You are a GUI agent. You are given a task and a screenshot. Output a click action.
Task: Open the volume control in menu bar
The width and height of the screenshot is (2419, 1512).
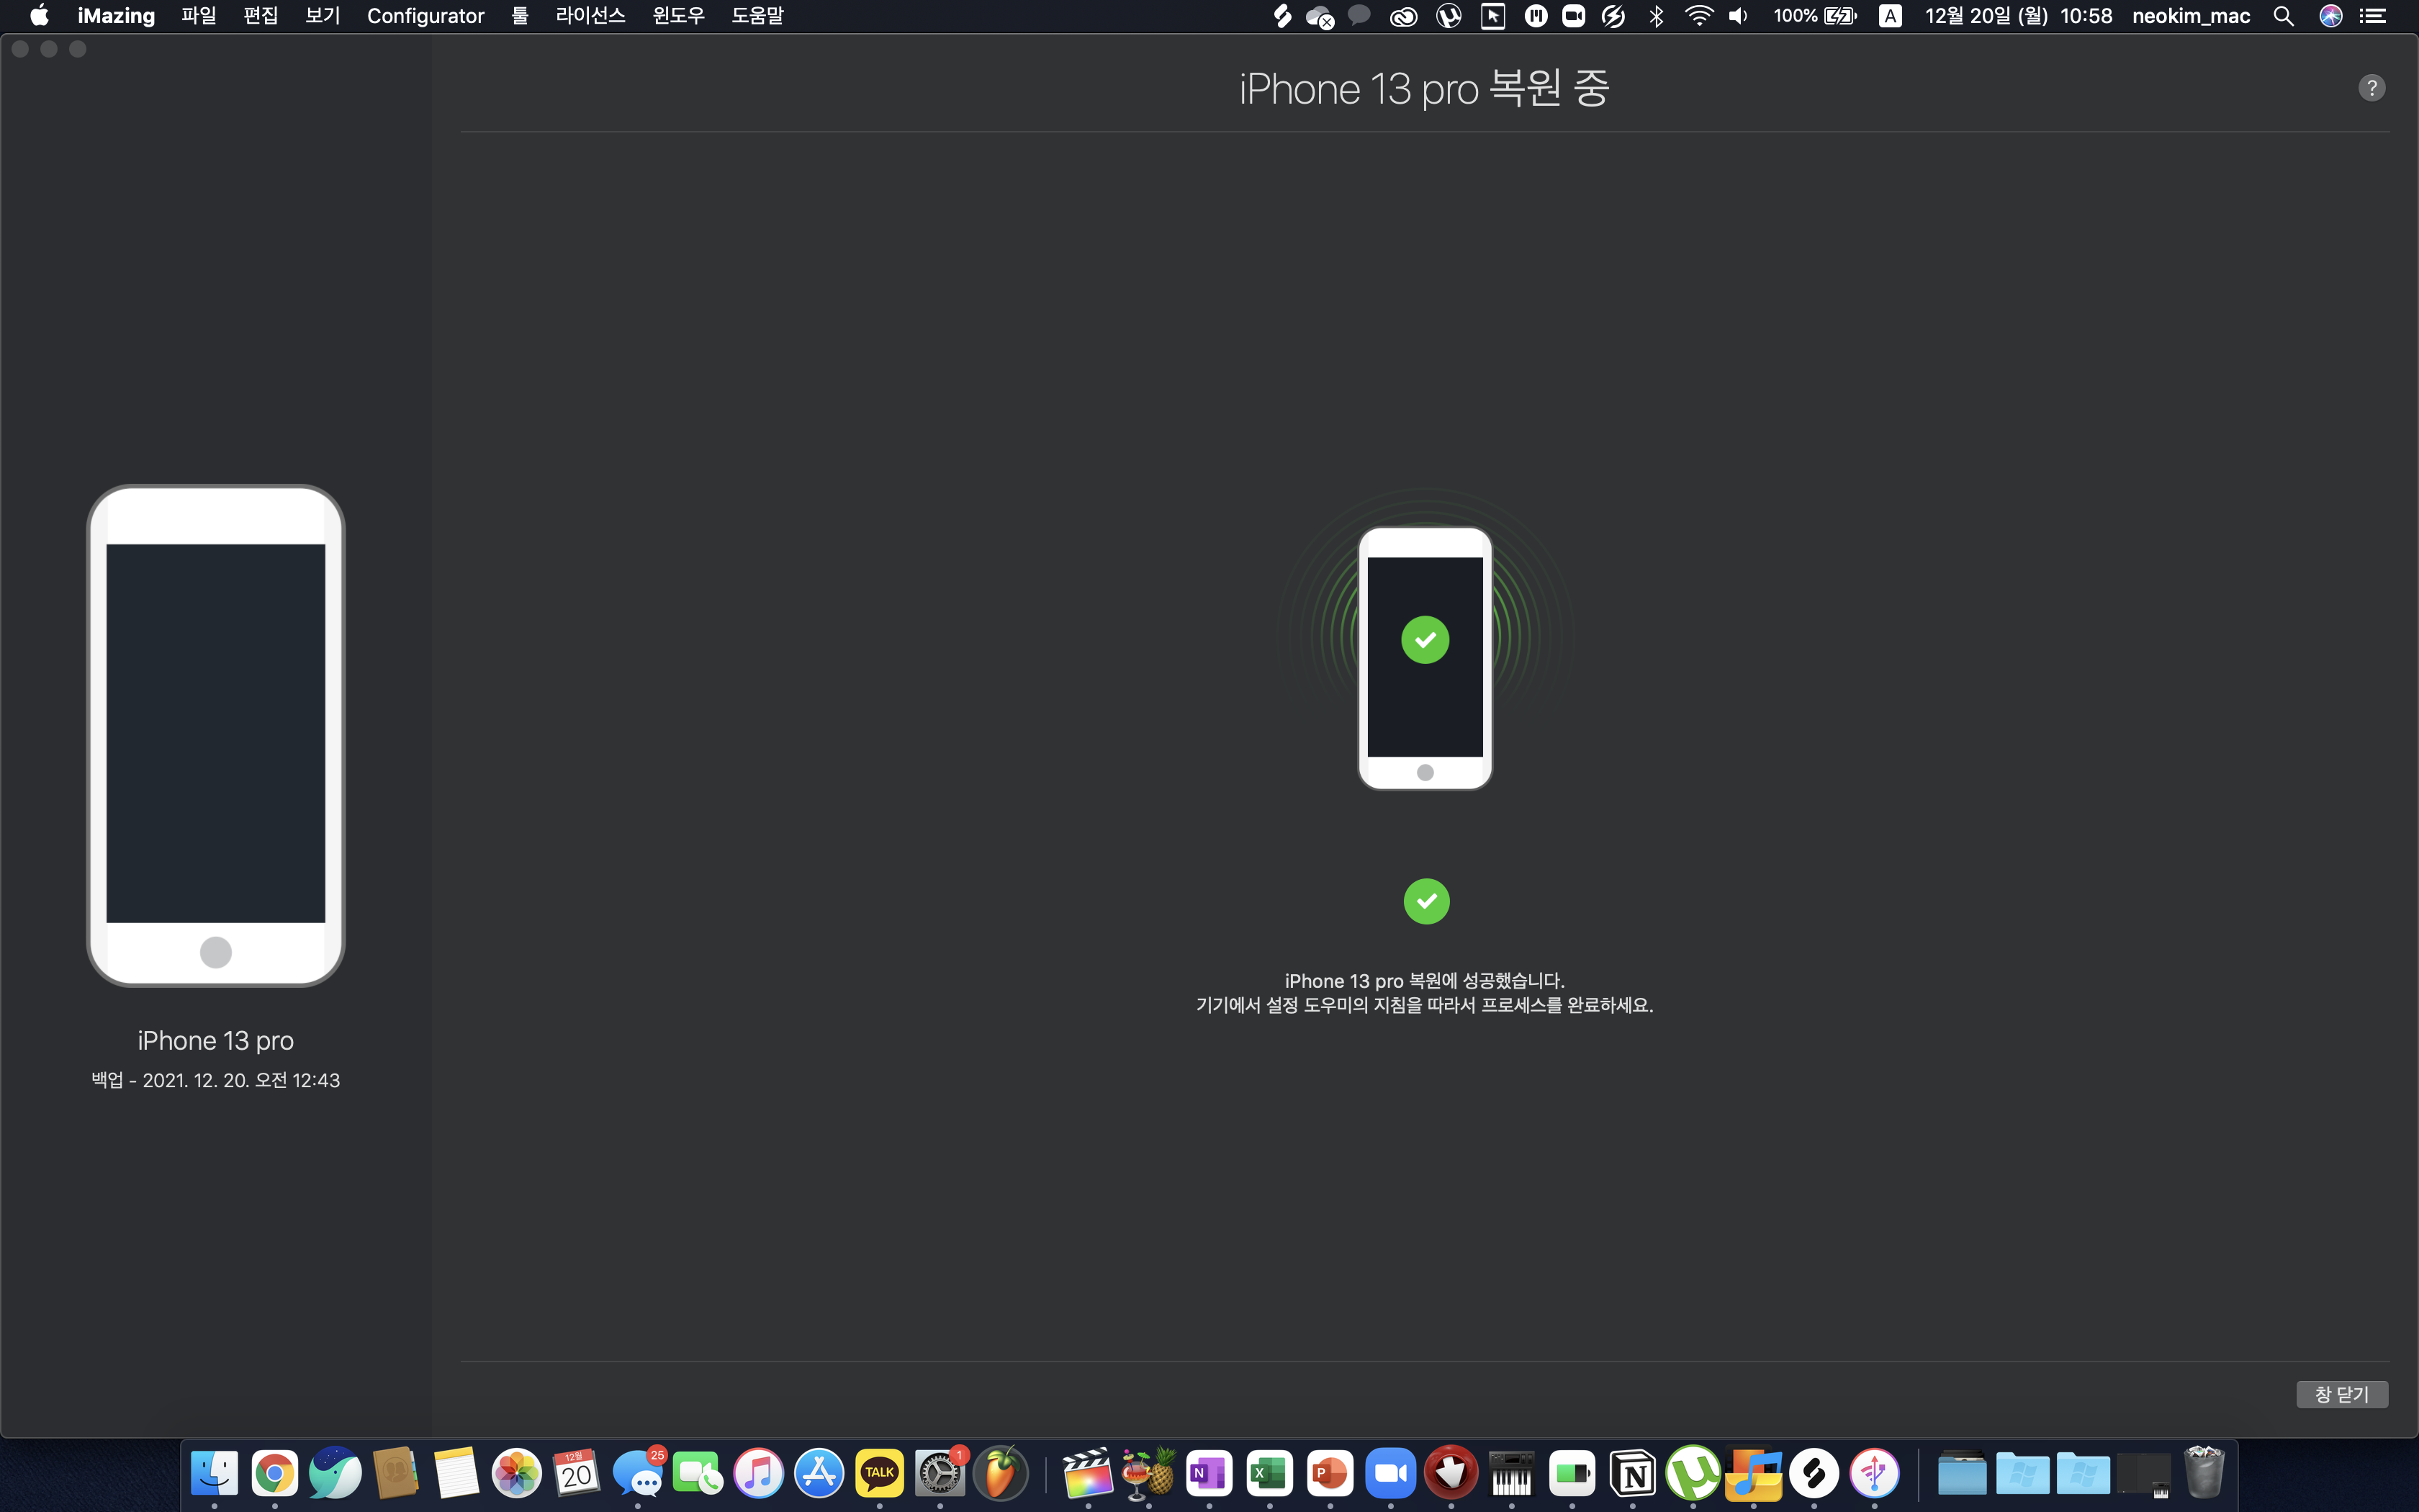(x=1738, y=16)
